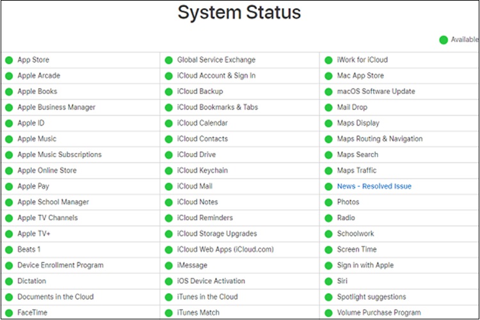Click the green dot for iWork for iCloud
The height and width of the screenshot is (320, 480).
[x=328, y=60]
